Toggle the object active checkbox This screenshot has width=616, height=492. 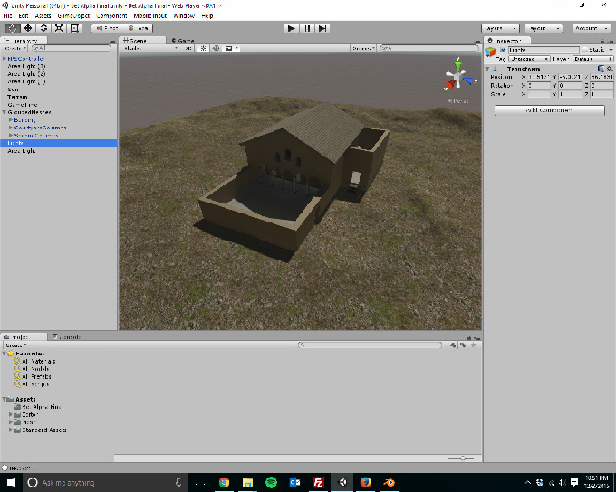pyautogui.click(x=503, y=50)
